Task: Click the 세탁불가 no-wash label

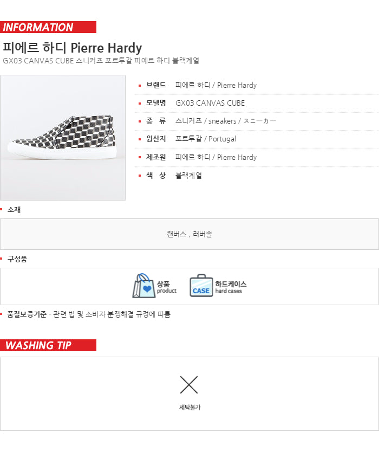Action: coord(190,407)
